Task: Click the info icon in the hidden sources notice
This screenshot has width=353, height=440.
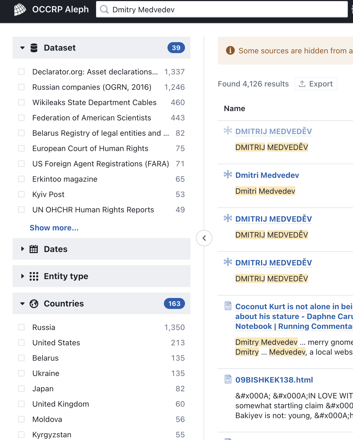Action: (x=230, y=50)
